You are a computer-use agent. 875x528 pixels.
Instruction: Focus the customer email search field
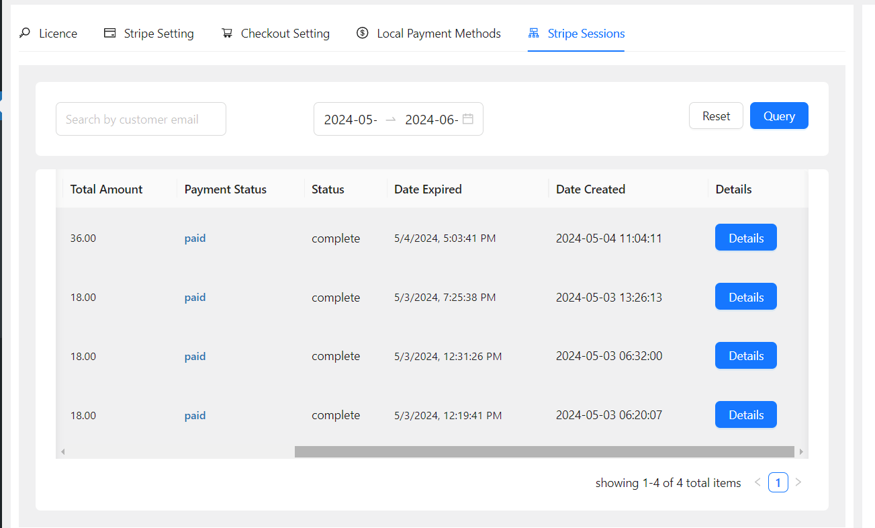(x=141, y=120)
